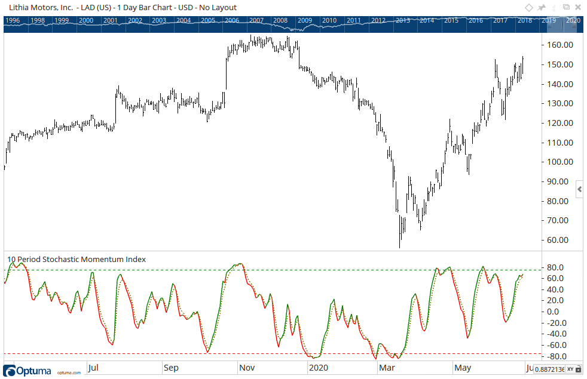Click the 70.00 price scale label

coord(558,220)
